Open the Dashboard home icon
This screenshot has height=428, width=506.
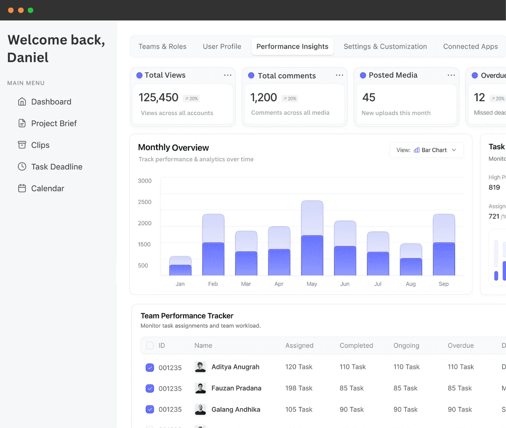pyautogui.click(x=22, y=102)
